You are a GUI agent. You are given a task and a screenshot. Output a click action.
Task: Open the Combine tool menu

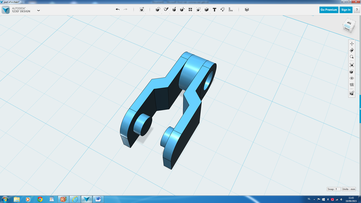click(207, 10)
